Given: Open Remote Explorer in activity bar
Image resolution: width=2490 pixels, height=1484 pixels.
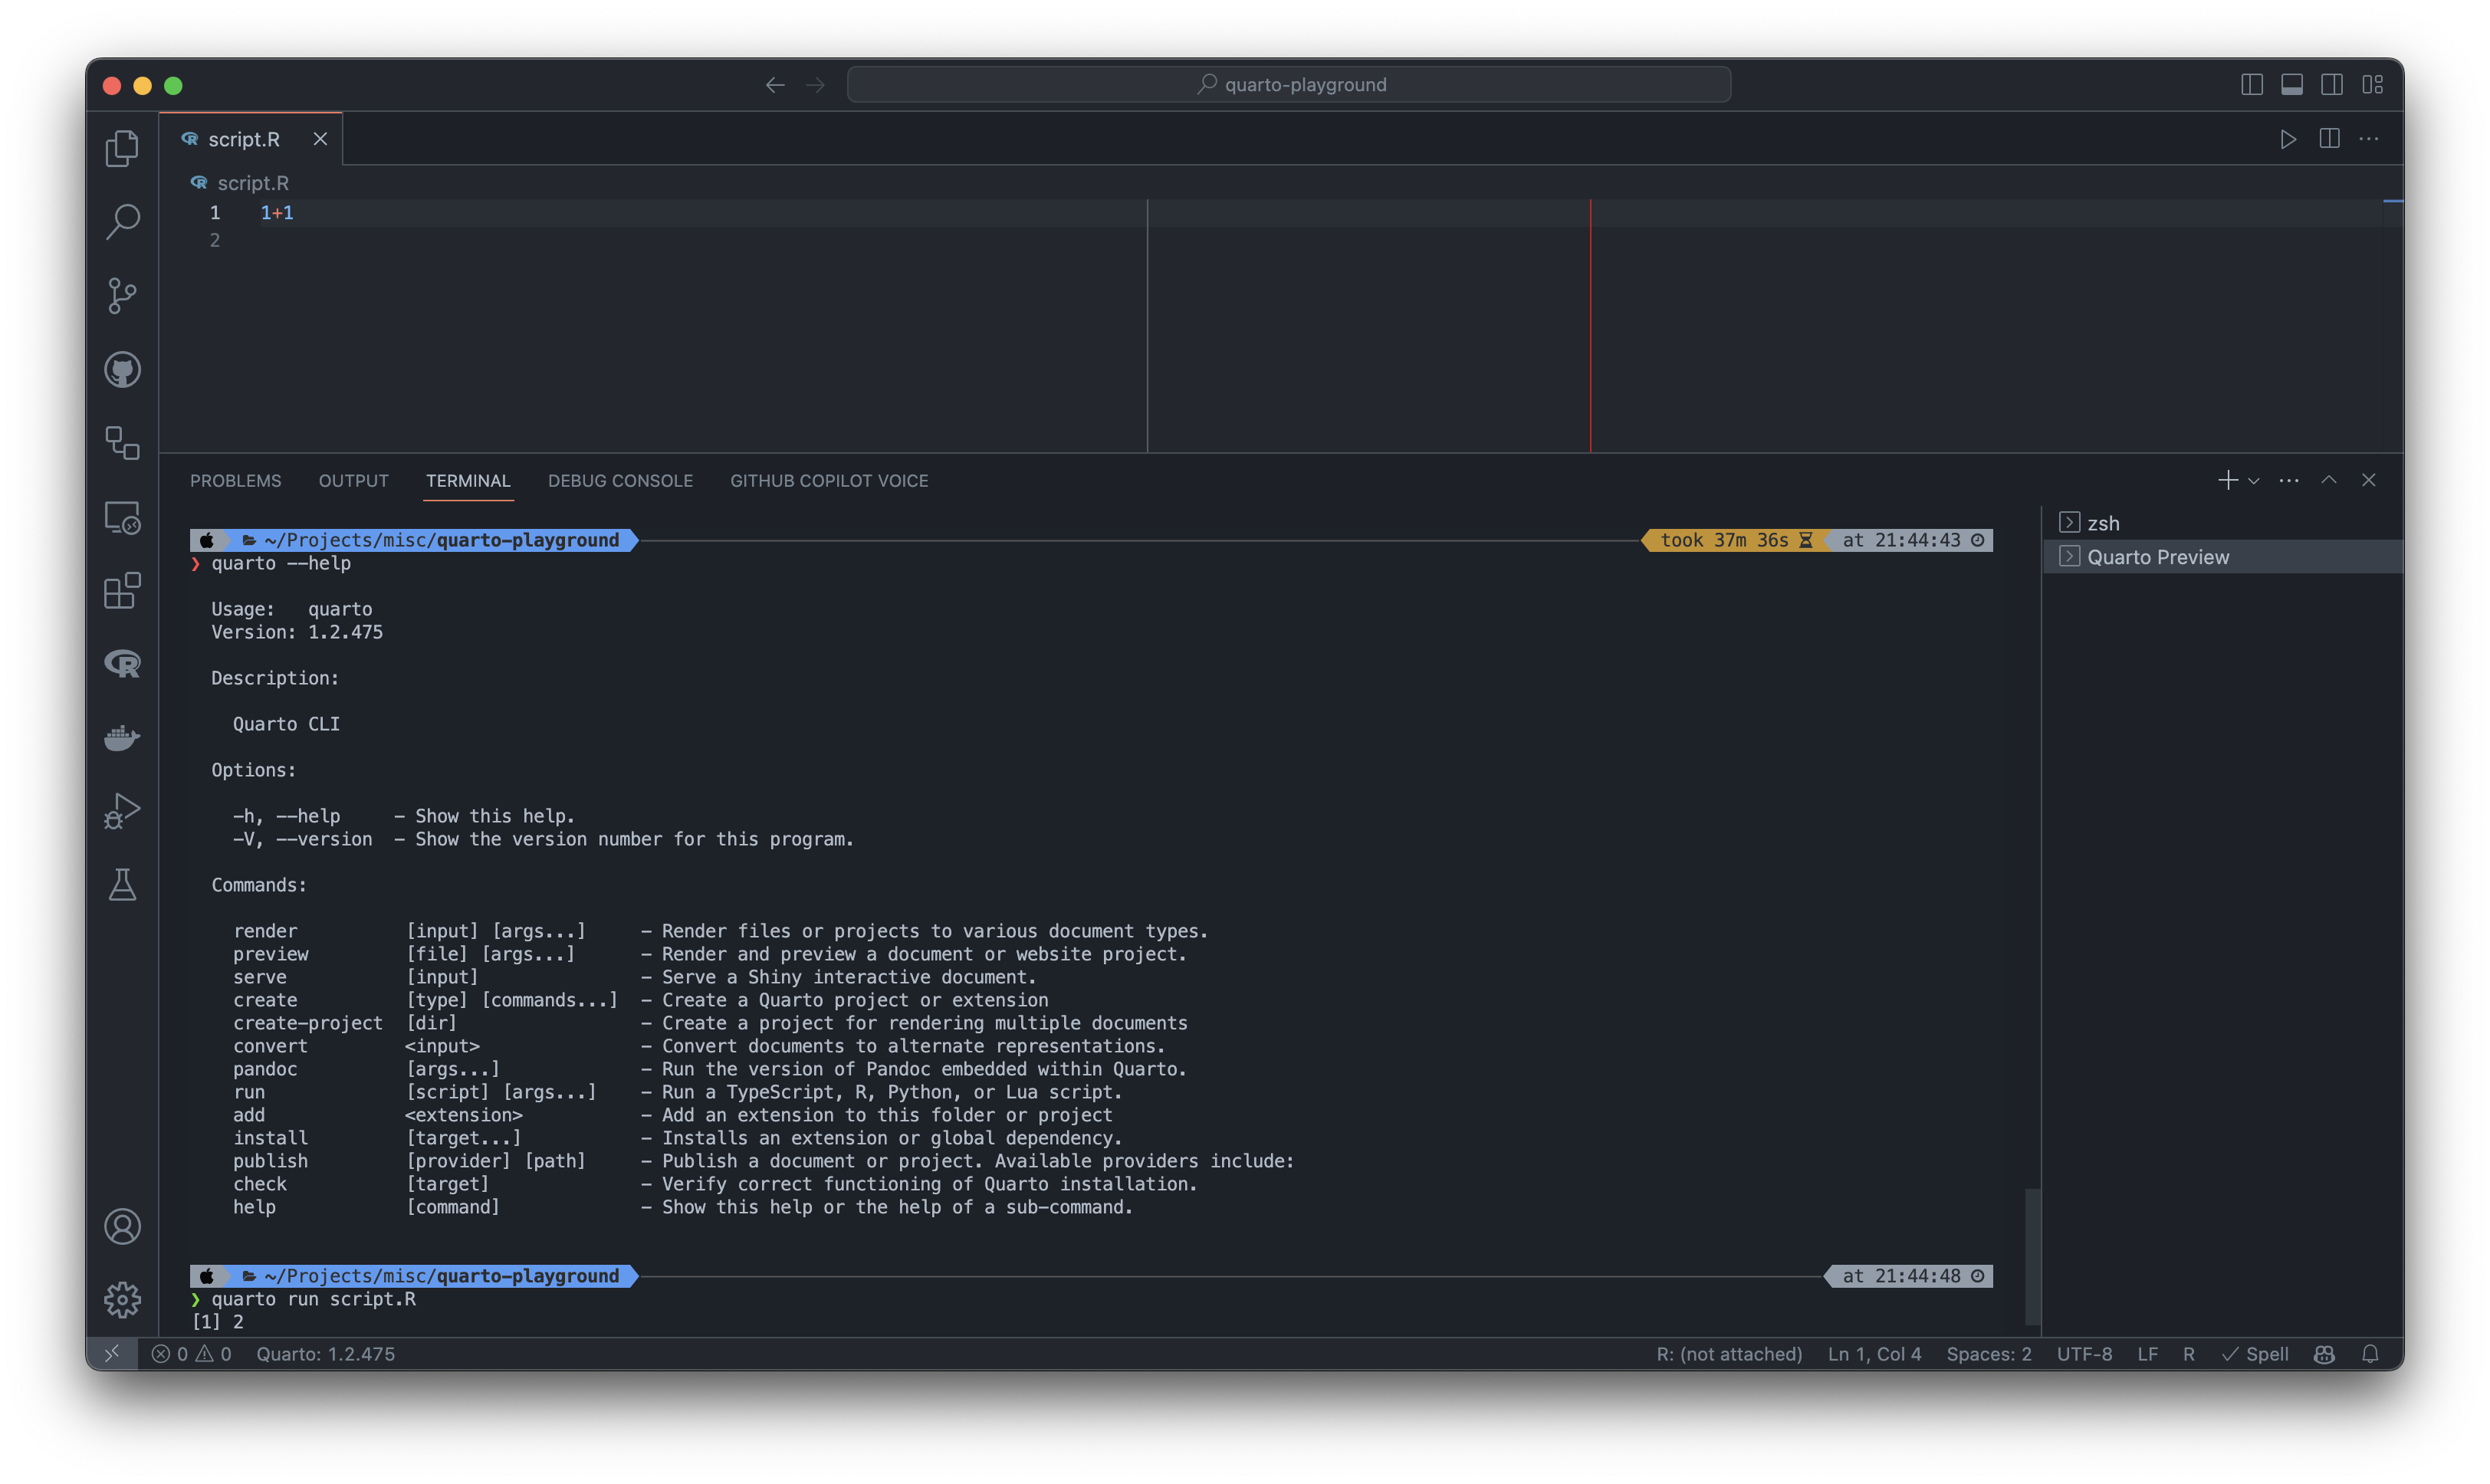Looking at the screenshot, I should point(122,517).
